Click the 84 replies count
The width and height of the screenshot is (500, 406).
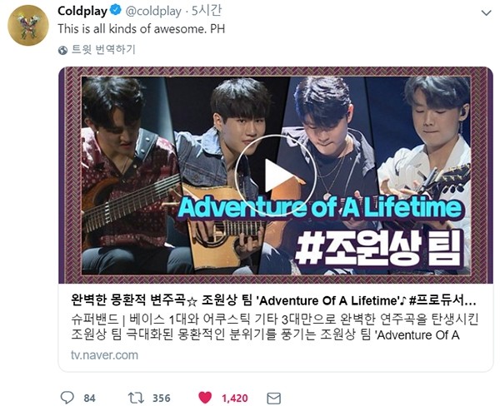[x=90, y=398]
